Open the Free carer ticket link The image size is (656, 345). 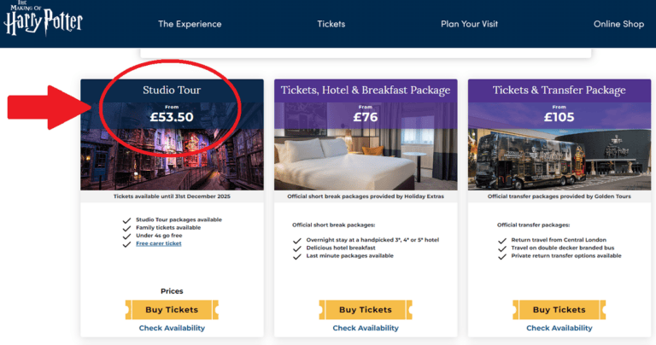coord(158,243)
